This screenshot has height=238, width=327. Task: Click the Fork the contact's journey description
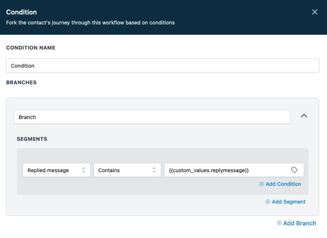(x=90, y=23)
